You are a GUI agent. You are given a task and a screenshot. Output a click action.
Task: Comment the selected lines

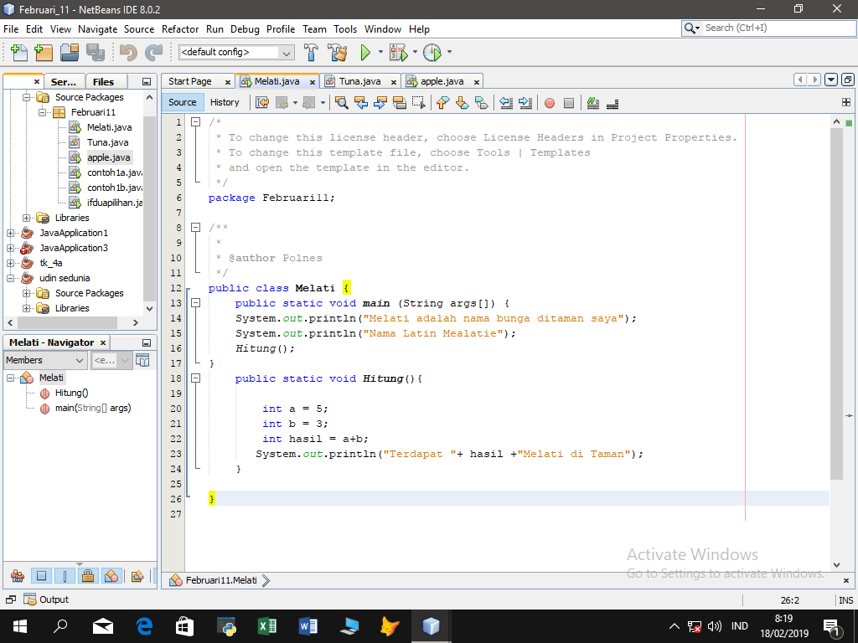[592, 103]
